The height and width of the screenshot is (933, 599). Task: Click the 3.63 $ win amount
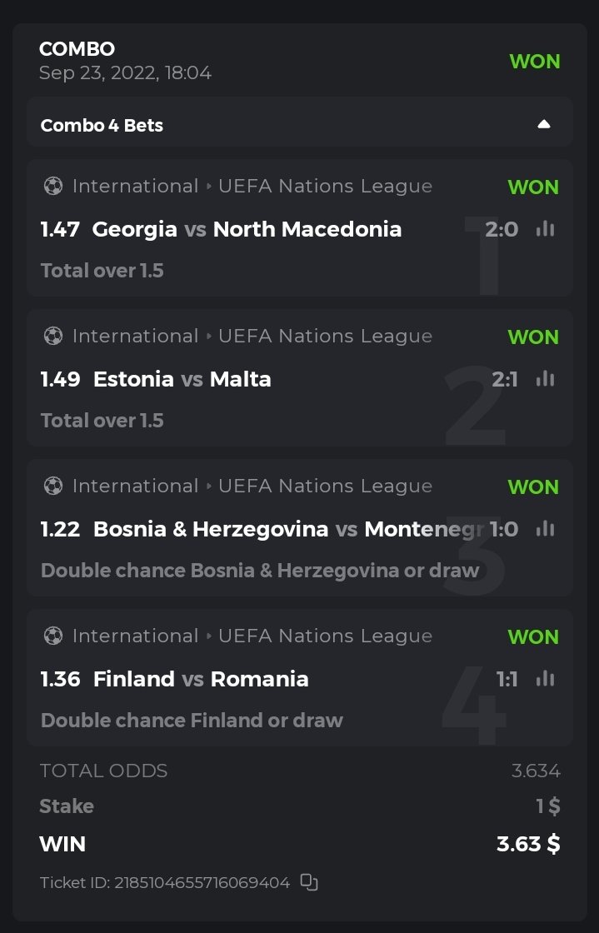(x=528, y=844)
